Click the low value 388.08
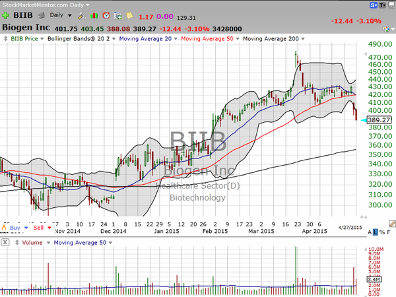Image resolution: width=396 pixels, height=297 pixels. [118, 29]
